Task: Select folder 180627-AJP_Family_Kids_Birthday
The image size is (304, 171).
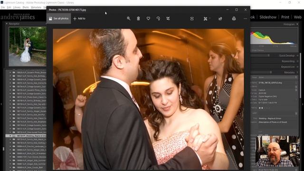Action: [31, 76]
